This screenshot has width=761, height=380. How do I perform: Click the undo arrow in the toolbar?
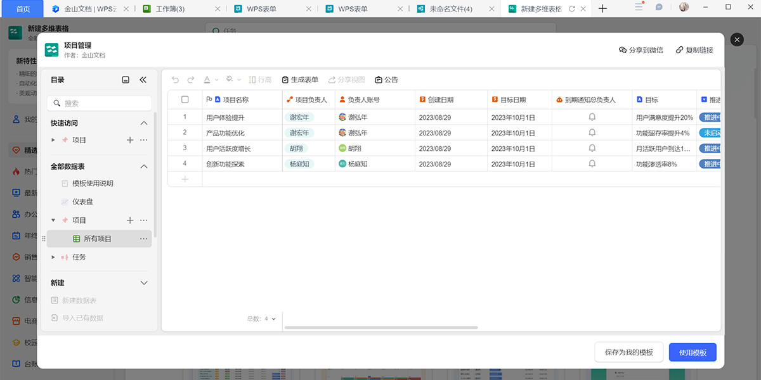click(176, 80)
